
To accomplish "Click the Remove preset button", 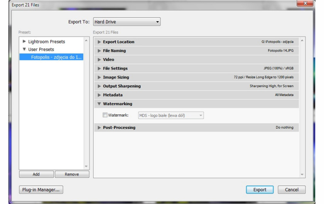I will tap(72, 174).
